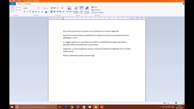Click the Trova find button
Screen dimensions: 194x109
94,7
